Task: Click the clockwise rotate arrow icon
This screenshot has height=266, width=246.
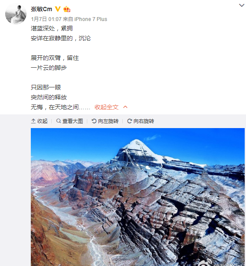Action: click(130, 121)
